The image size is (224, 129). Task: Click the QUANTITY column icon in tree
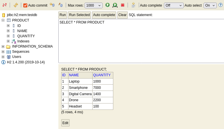(x=14, y=36)
